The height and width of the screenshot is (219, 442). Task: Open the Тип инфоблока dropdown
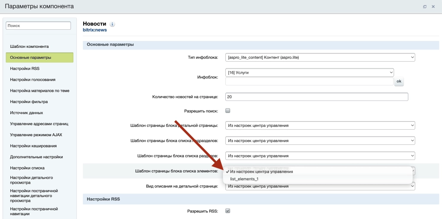[320, 57]
